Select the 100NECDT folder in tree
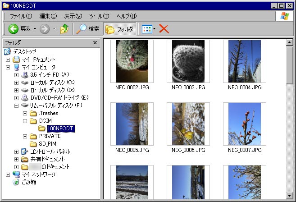Screen dimensions: 296x202 coord(56,129)
